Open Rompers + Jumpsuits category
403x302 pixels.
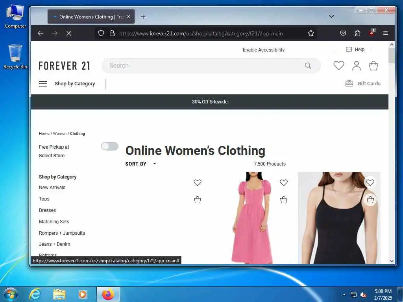click(x=62, y=233)
